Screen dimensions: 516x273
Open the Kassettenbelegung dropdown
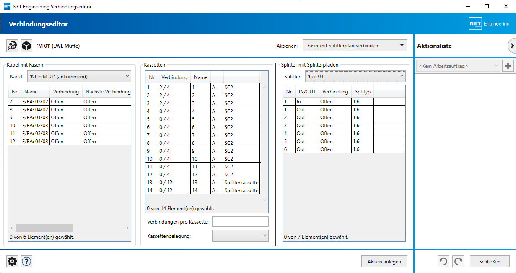click(x=240, y=236)
